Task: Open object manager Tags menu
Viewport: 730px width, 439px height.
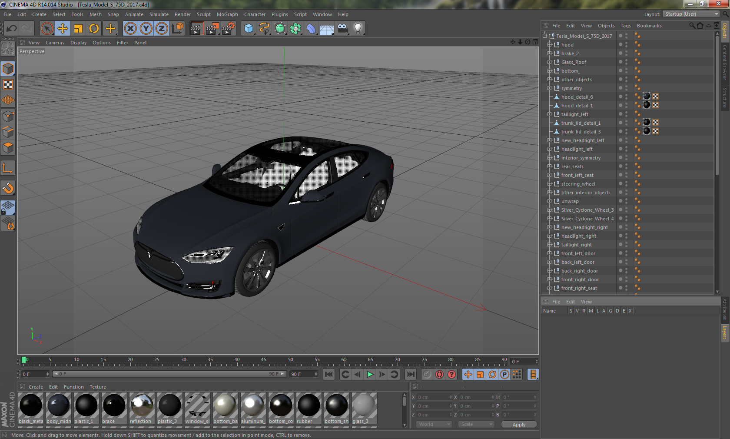Action: point(625,26)
